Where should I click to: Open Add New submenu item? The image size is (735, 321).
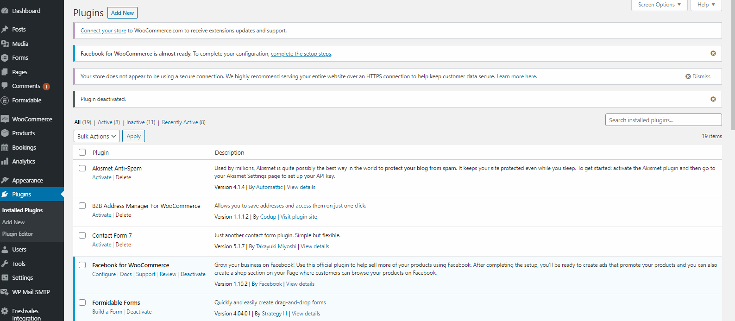13,222
